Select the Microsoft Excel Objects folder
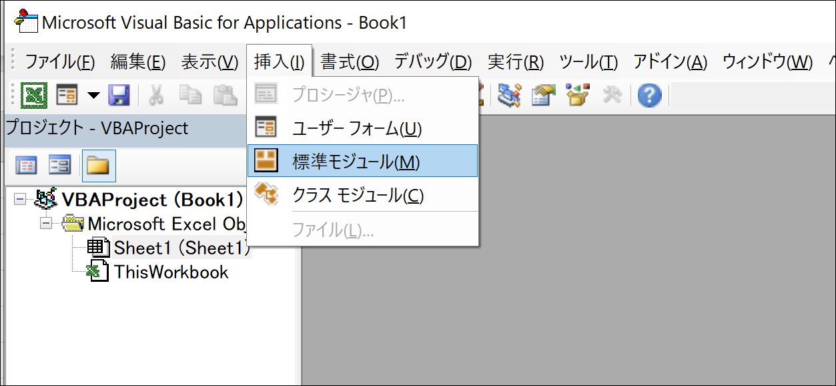 pos(167,223)
